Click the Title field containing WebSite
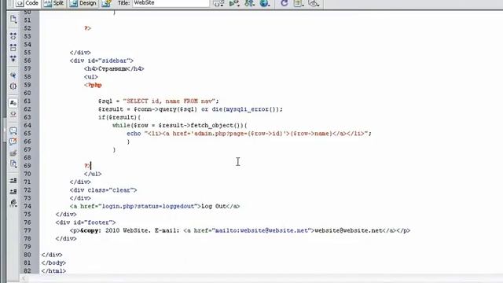Image resolution: width=503 pixels, height=283 pixels. click(x=171, y=3)
